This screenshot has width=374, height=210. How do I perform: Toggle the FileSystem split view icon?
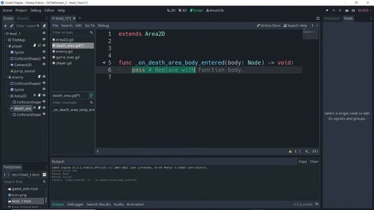coord(44,175)
